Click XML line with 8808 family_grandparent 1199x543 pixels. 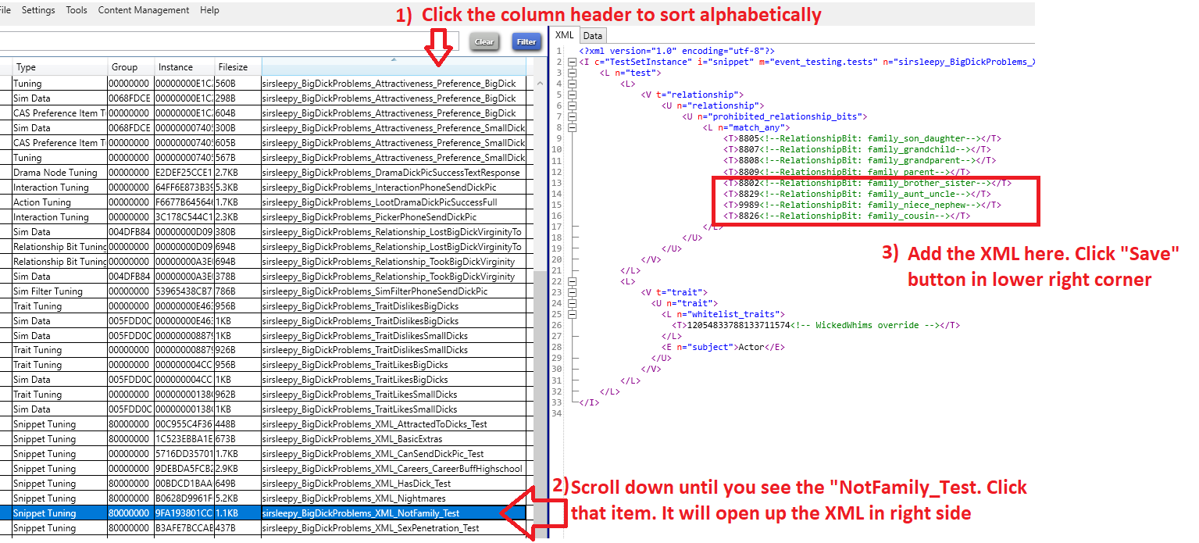pyautogui.click(x=859, y=160)
